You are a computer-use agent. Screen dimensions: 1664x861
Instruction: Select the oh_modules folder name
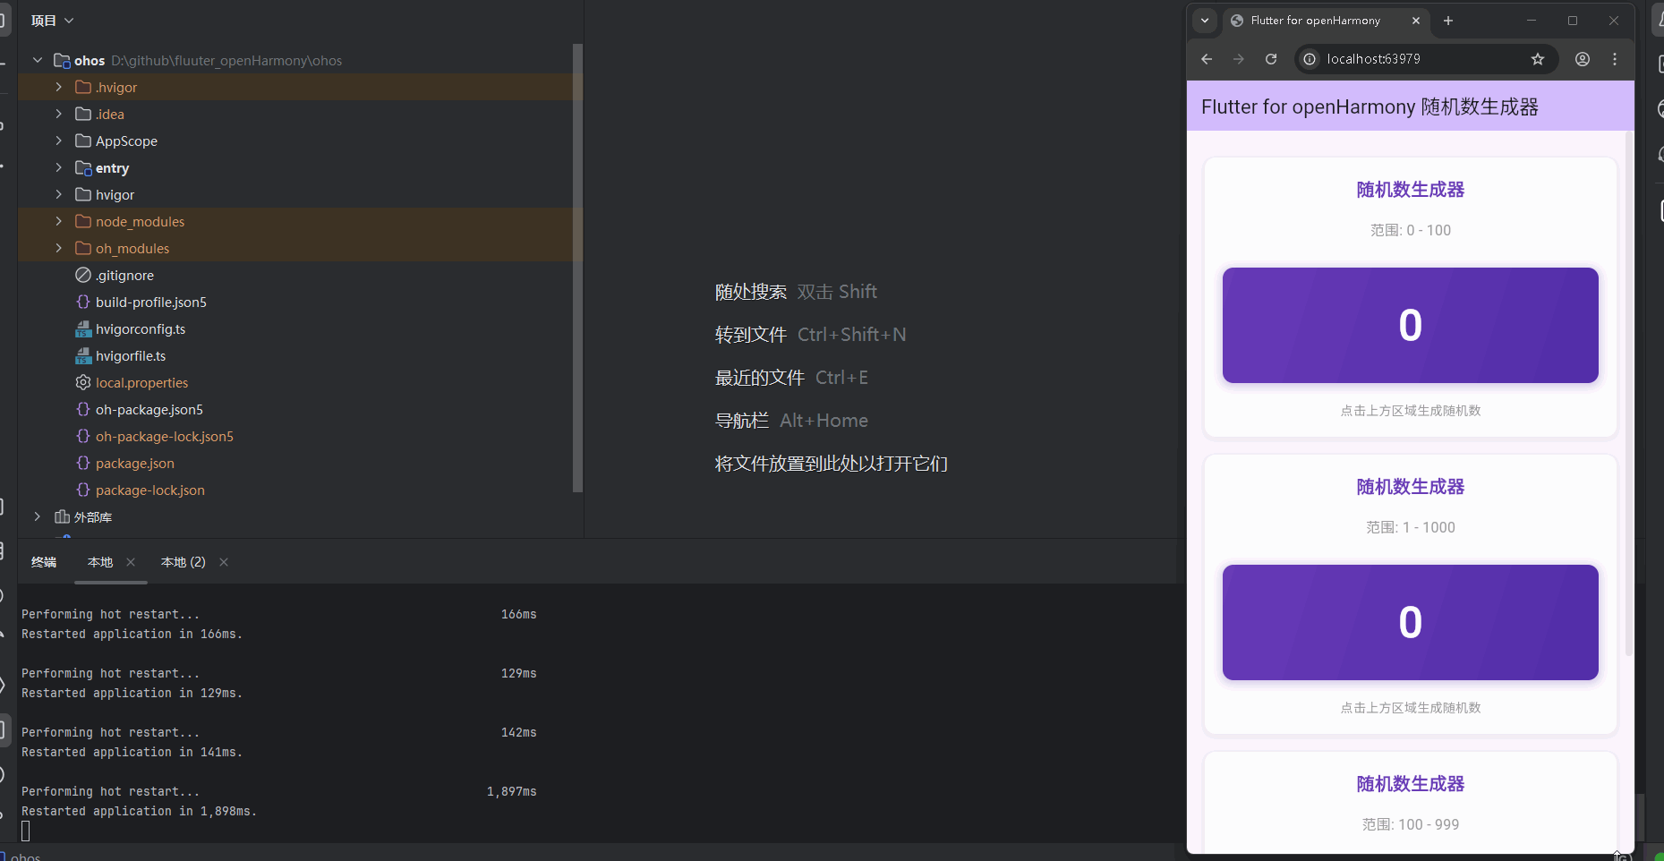coord(132,249)
